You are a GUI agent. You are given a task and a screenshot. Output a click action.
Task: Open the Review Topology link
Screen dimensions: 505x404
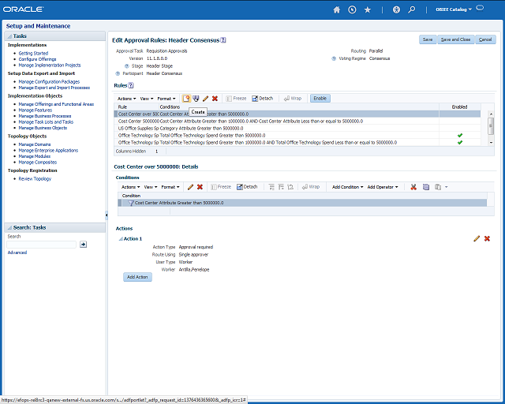[35, 179]
